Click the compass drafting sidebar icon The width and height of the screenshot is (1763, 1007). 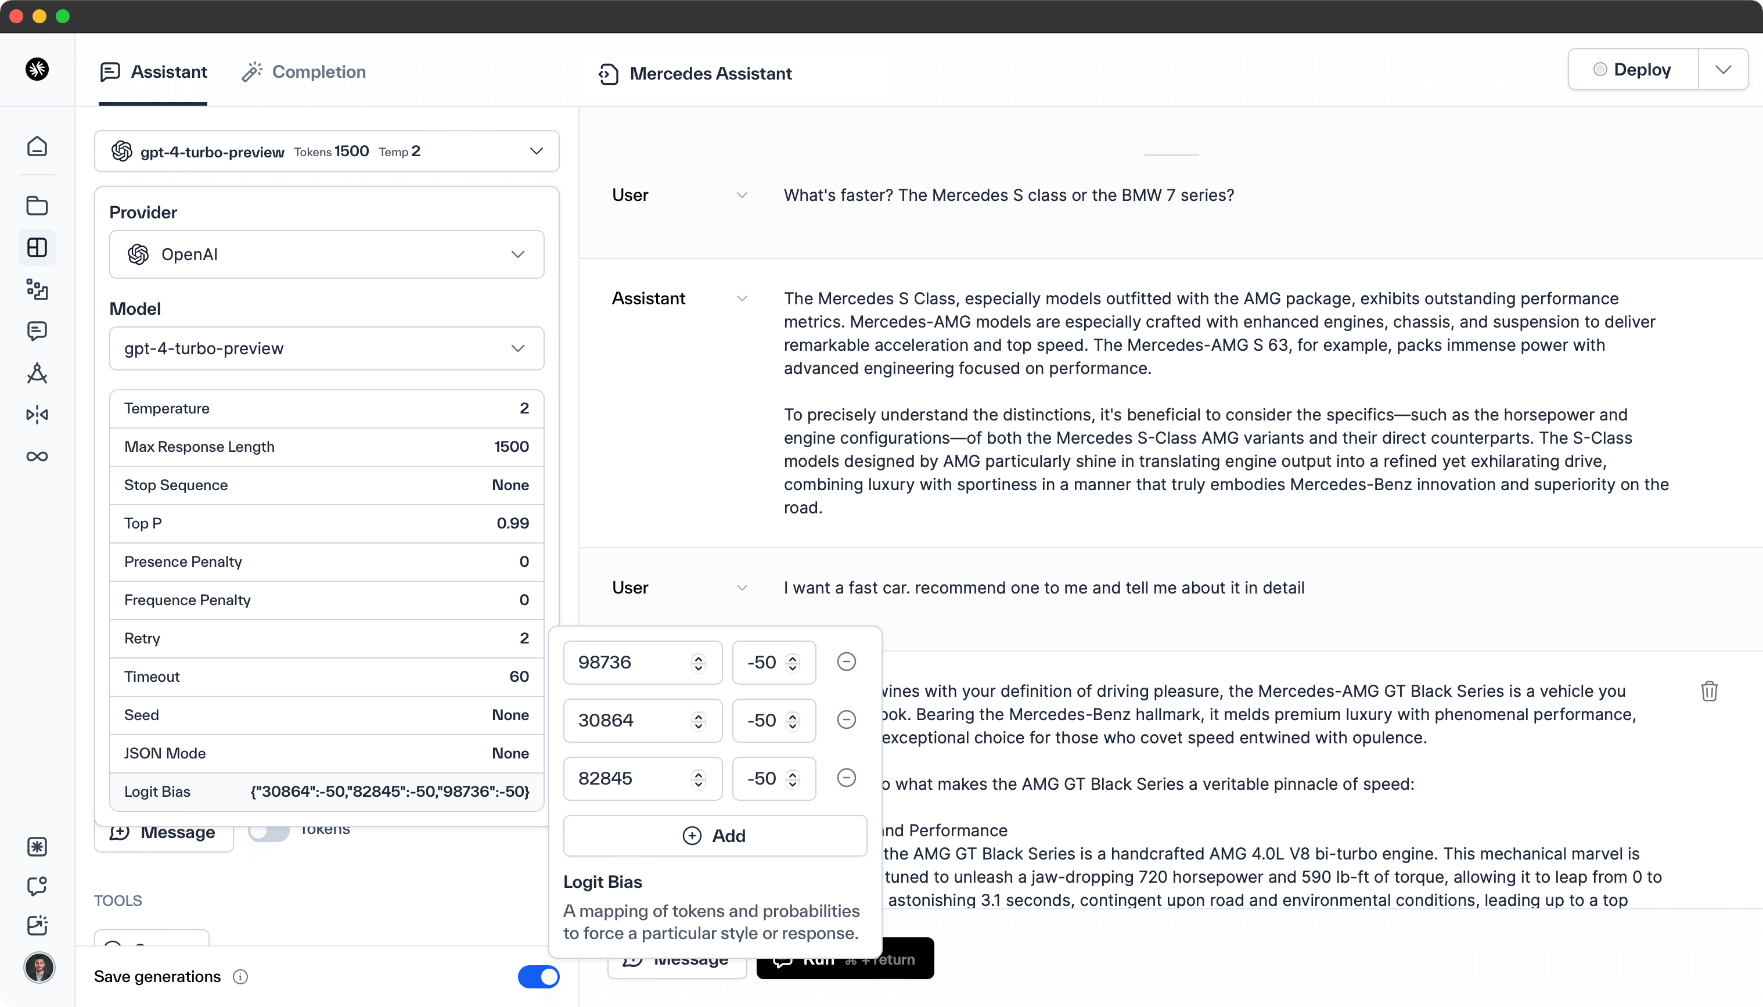[37, 373]
